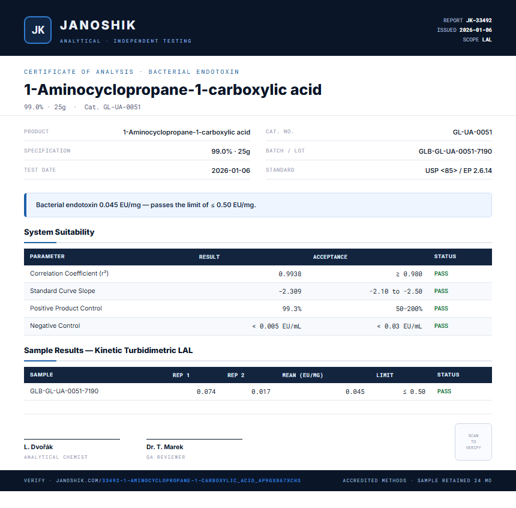Select report number JK-33492
The image size is (516, 508).
[479, 20]
